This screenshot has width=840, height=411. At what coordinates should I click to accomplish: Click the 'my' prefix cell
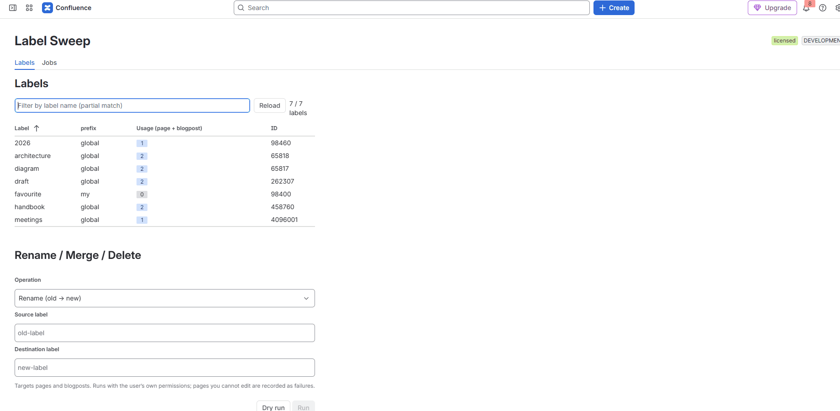[x=85, y=194]
